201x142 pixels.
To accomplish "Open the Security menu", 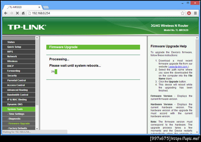I will [x=19, y=76].
